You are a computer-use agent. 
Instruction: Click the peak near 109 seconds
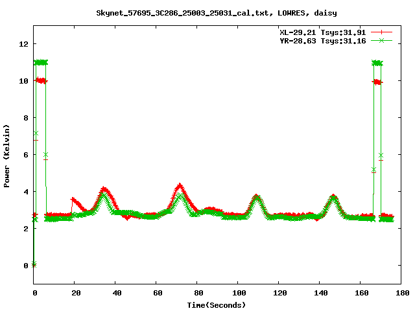256,197
